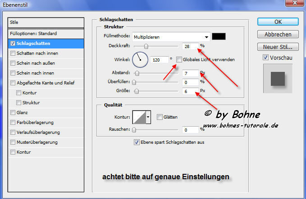Enable Verlaufsüberlagerung checkbox
This screenshot has width=306, height=199.
(13, 132)
